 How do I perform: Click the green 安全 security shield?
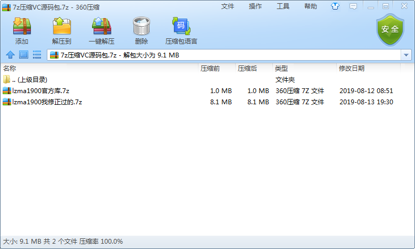pos(390,30)
